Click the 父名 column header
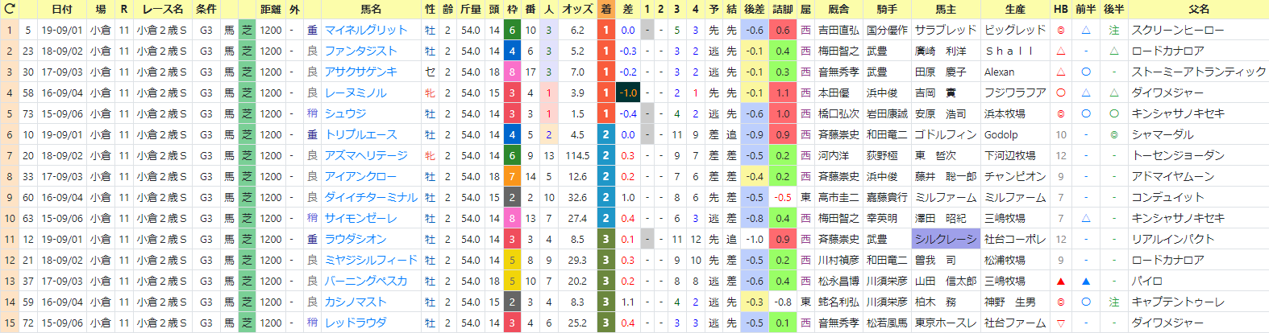This screenshot has height=333, width=1269. pyautogui.click(x=1199, y=9)
